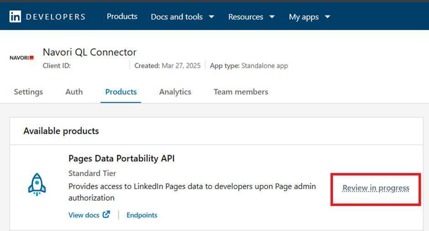Select the Navori QL Connector app title
Screen dimensions: 429x231
[x=90, y=52]
